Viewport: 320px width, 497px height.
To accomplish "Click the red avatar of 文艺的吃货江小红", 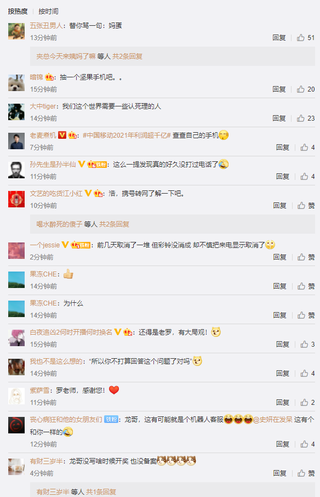I will click(16, 199).
